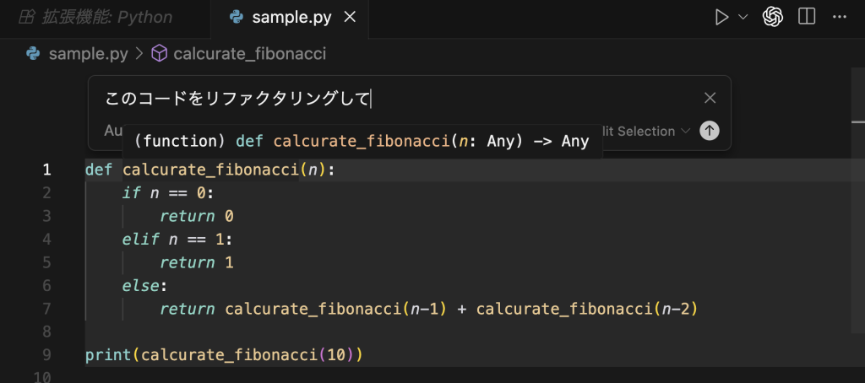Image resolution: width=865 pixels, height=383 pixels.
Task: Open the more actions ellipsis menu
Action: [x=840, y=17]
